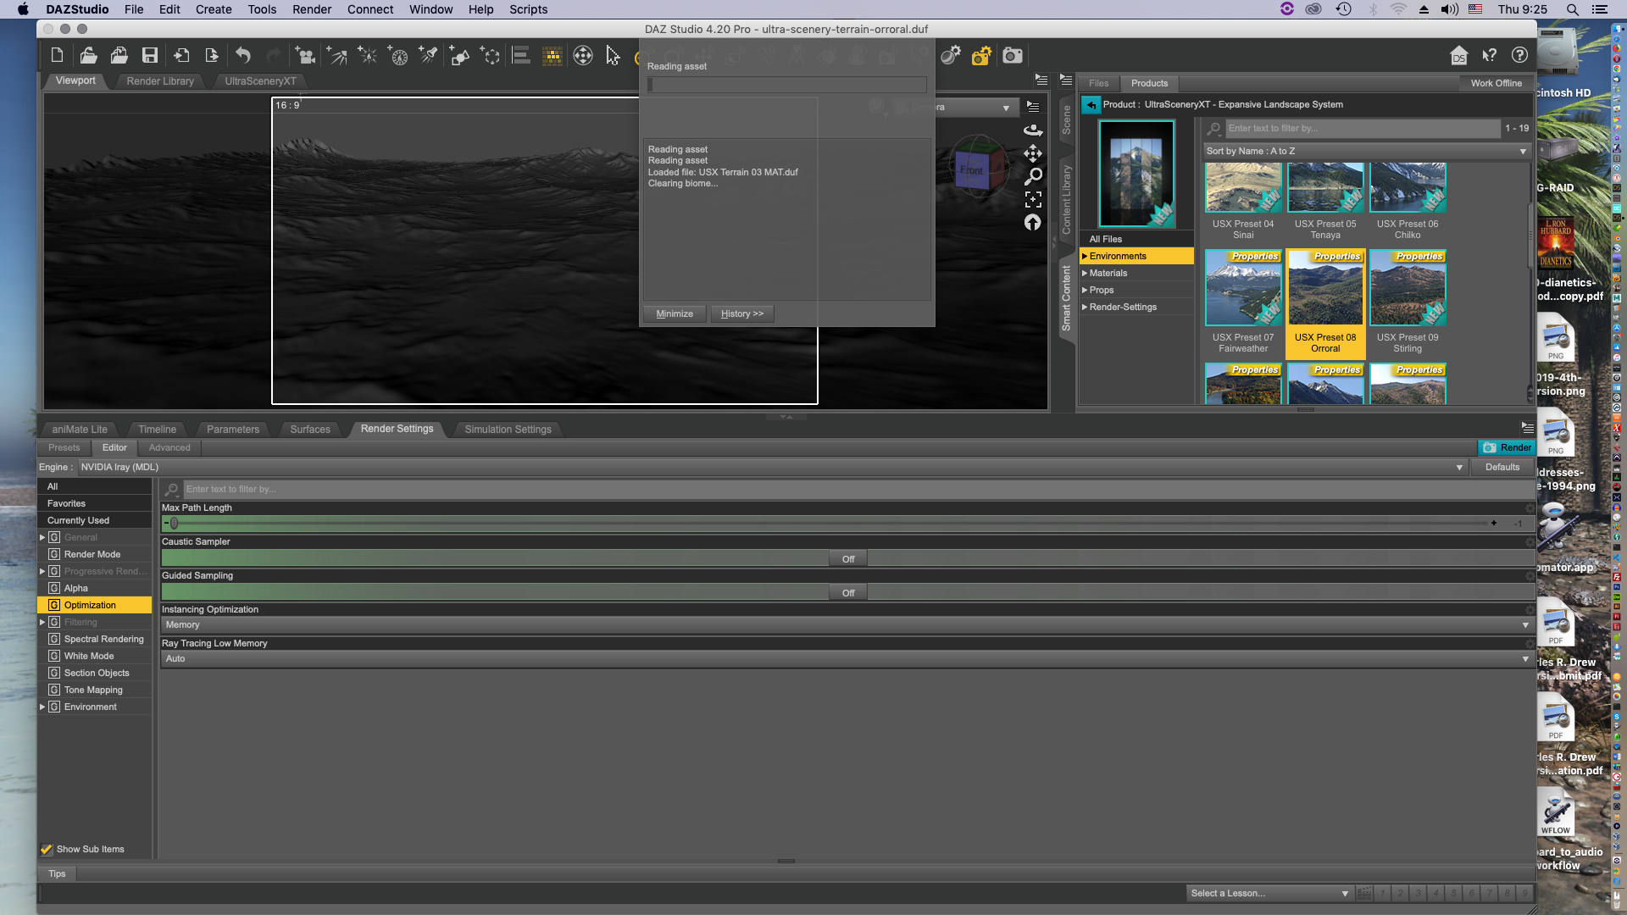Select the USX Preset 07 Fairweather thumbnail
Image resolution: width=1627 pixels, height=915 pixels.
(1243, 288)
